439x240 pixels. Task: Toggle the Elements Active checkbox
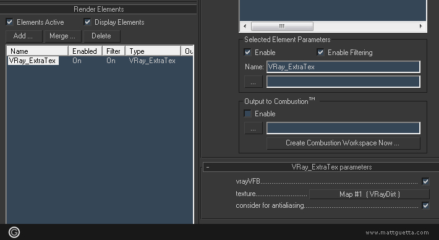[9, 22]
